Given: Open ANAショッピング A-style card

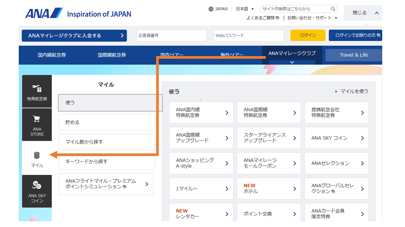Looking at the screenshot, I should point(201,163).
